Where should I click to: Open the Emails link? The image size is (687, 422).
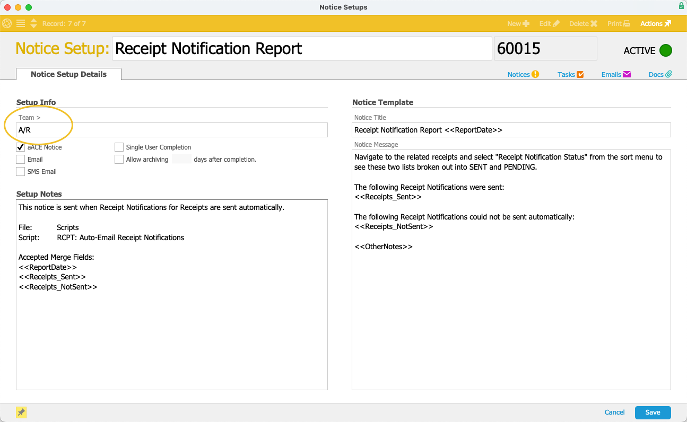pyautogui.click(x=616, y=74)
